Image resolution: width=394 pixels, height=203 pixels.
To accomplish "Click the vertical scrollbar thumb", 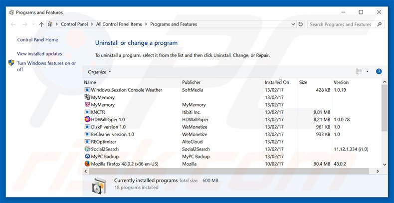I will [x=385, y=108].
